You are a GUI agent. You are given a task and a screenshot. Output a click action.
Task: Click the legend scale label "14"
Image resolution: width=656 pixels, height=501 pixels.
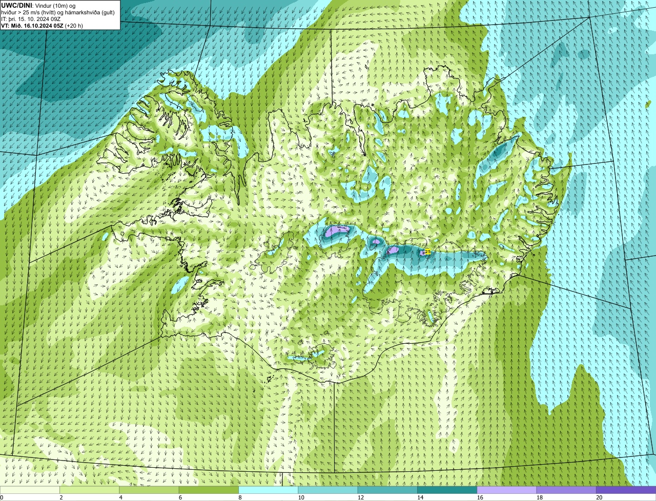[x=420, y=497]
